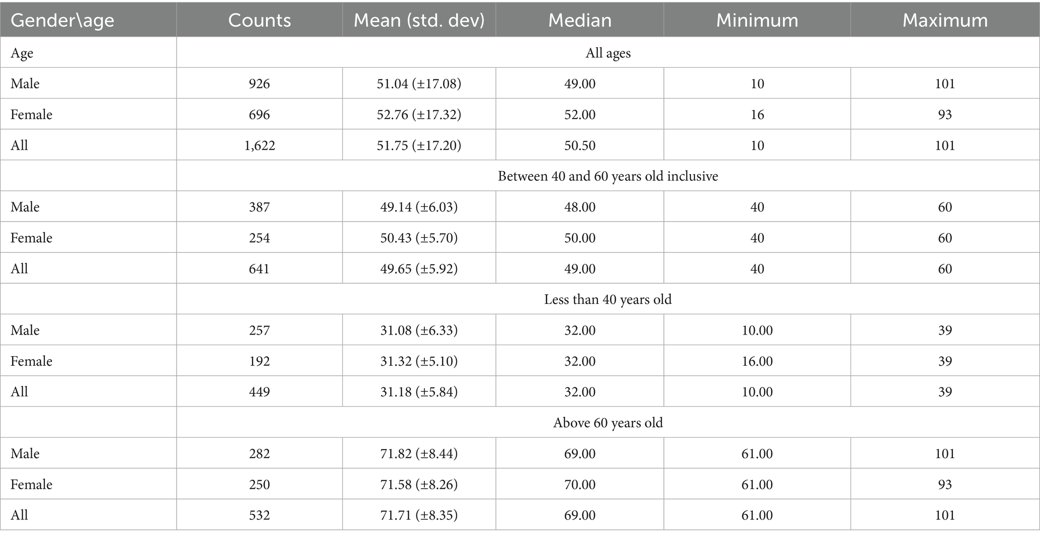Select the mean cell 49.65 (±5.92)

(x=419, y=269)
